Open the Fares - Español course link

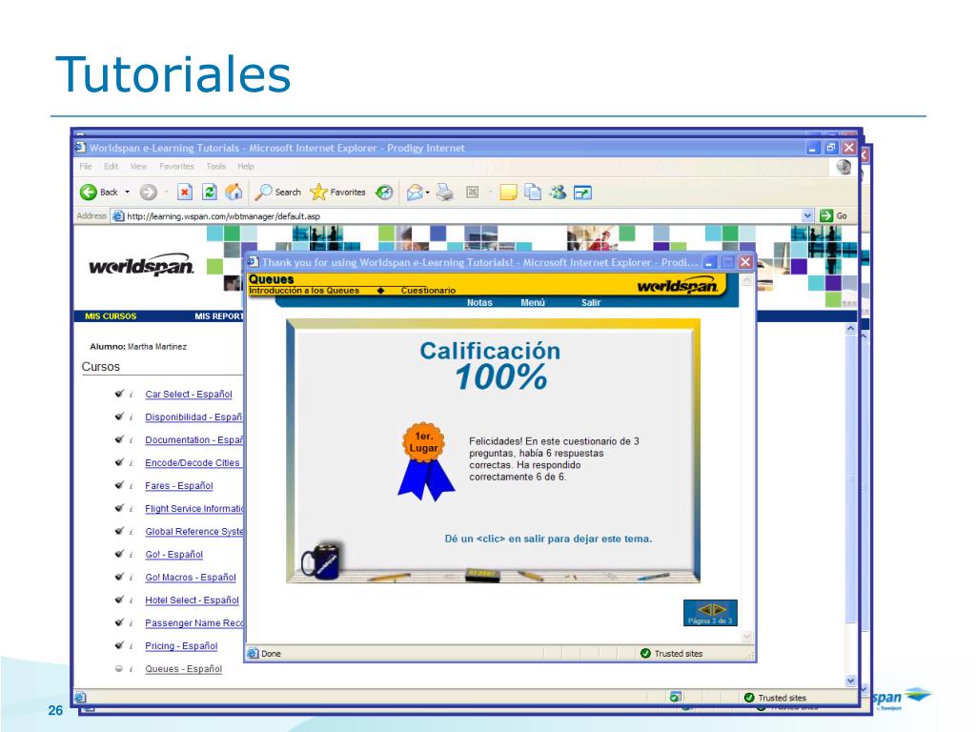(x=179, y=486)
